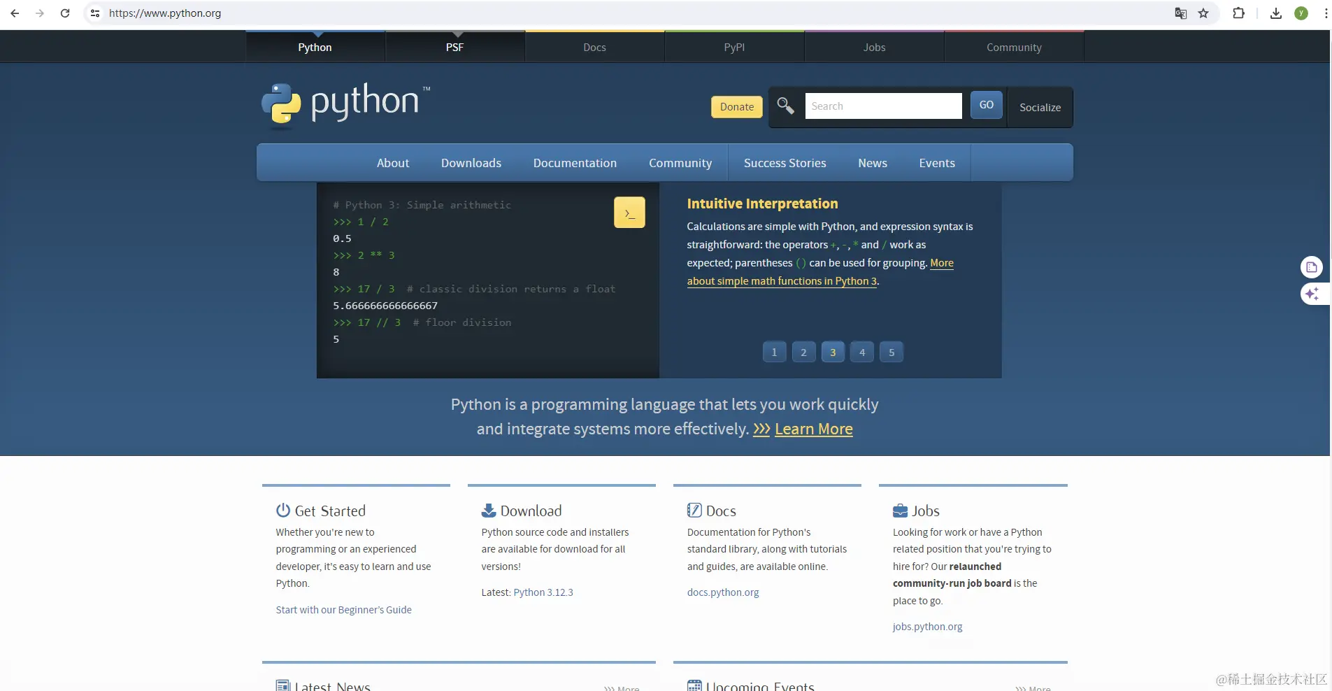Click the Get Started power icon
This screenshot has width=1332, height=691.
tap(283, 511)
